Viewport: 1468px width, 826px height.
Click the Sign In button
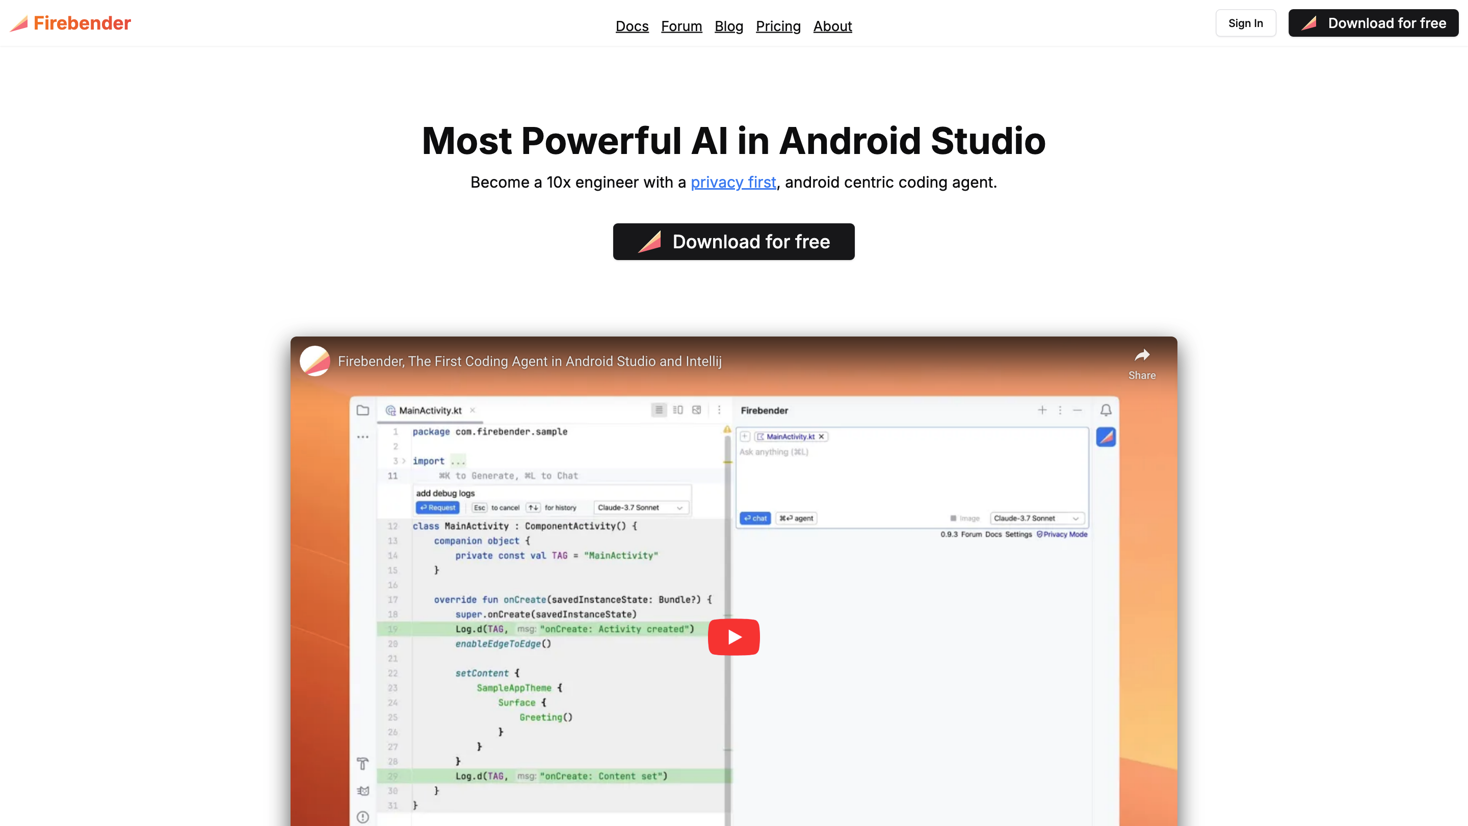[1245, 23]
